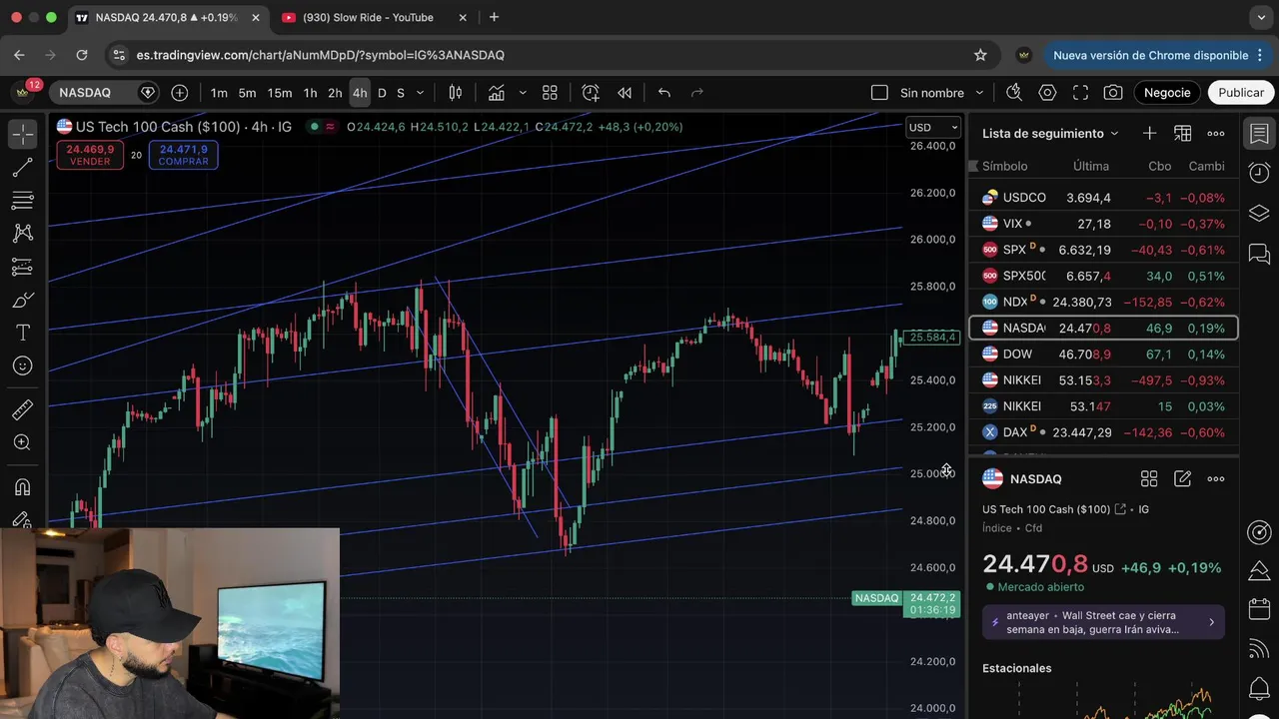Switch to the NASDAQ TradingView tab
The image size is (1279, 719).
tap(168, 17)
